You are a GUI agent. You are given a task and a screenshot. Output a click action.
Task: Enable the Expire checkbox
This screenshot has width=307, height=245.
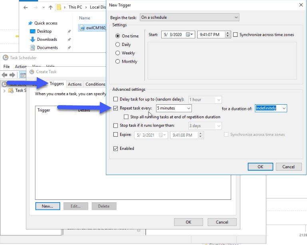pos(115,135)
